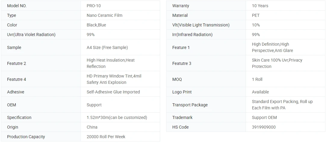Click the Uvr(Ultra Violet Radiation) label
The height and width of the screenshot is (143, 326).
click(31, 35)
